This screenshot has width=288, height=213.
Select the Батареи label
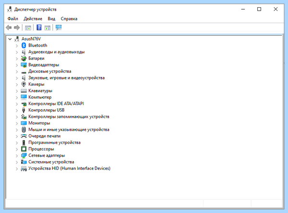tap(36, 58)
